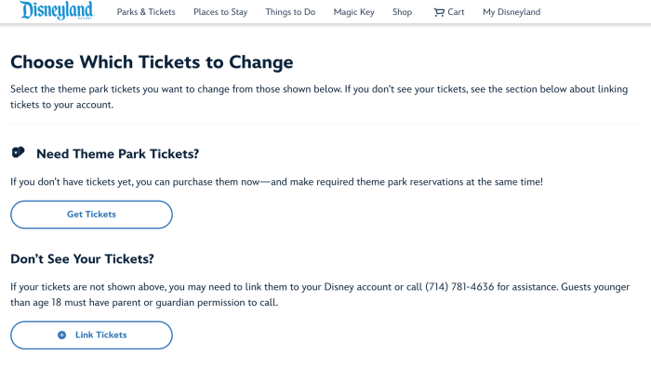
Task: Click the Don't See Your Tickets? heading
Action: click(82, 258)
